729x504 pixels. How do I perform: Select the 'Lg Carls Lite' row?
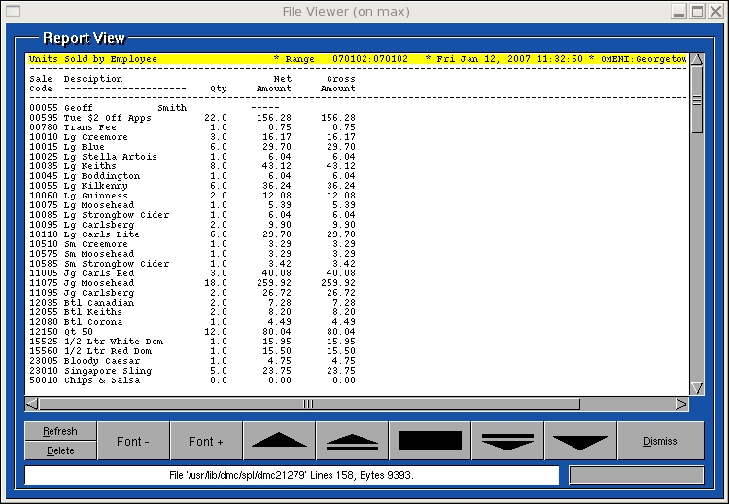tap(192, 234)
